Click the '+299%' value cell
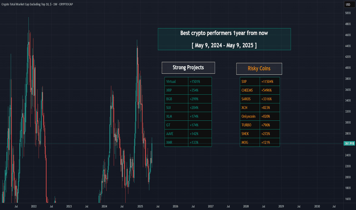Screen dimensions: 356x210 200,99
